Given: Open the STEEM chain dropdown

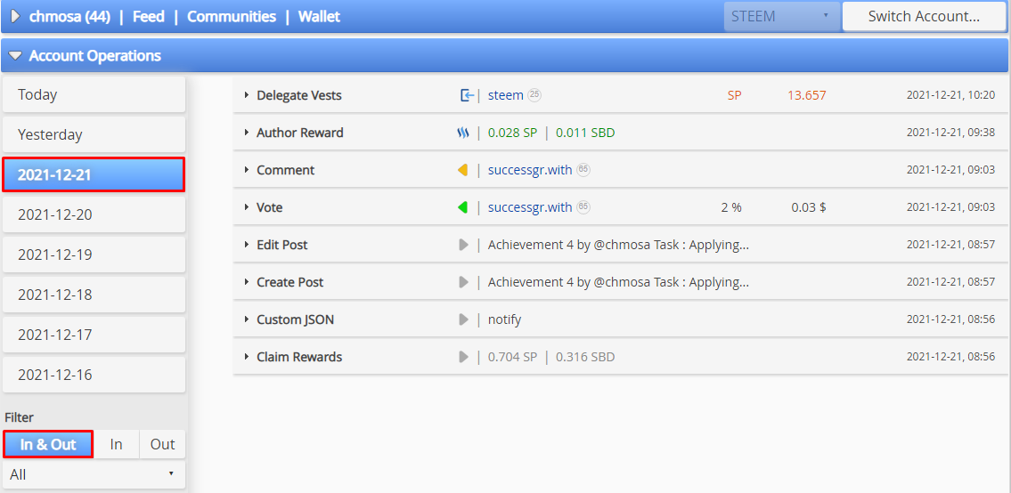Looking at the screenshot, I should [781, 17].
